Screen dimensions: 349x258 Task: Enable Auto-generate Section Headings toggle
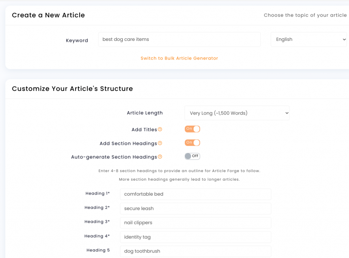(192, 156)
